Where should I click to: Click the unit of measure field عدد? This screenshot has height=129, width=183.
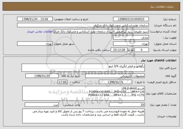pyautogui.click(x=42, y=105)
